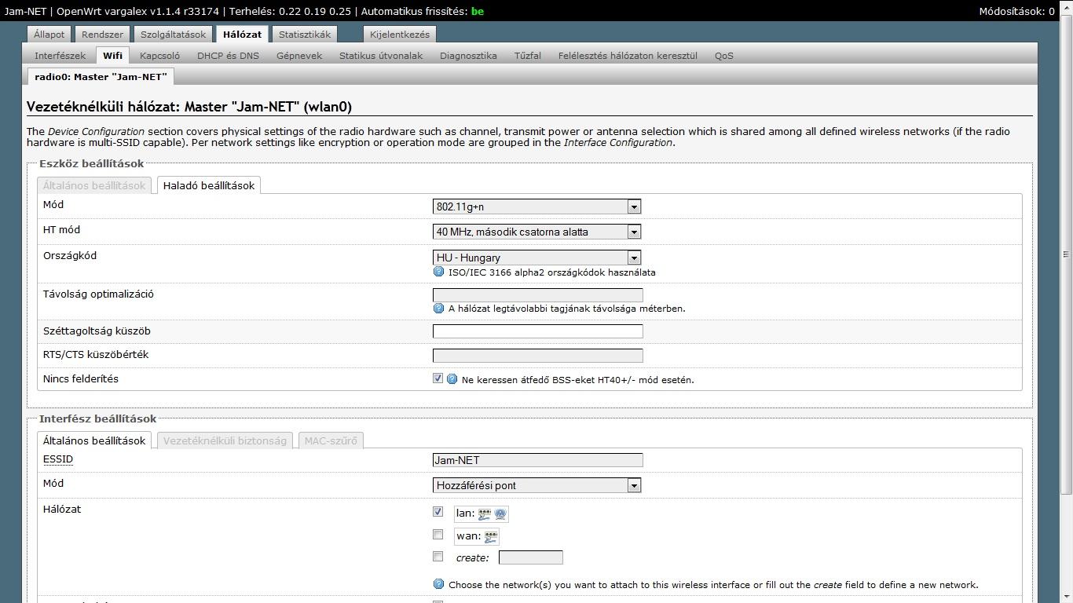Click the create network name field
The image size is (1073, 603).
(x=530, y=557)
